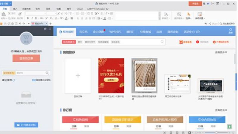238x134 pixels.
Task: Click the Cut scissors icon
Action: click(10, 13)
